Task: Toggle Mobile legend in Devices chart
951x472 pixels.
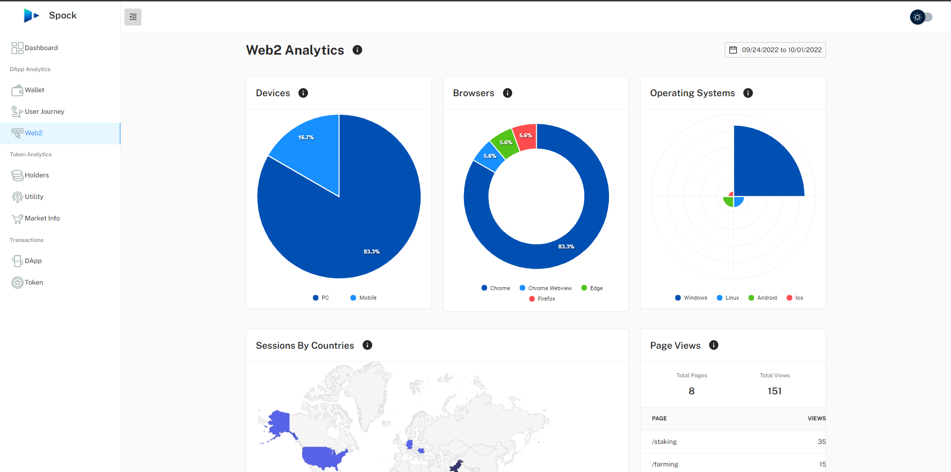Action: (x=364, y=298)
